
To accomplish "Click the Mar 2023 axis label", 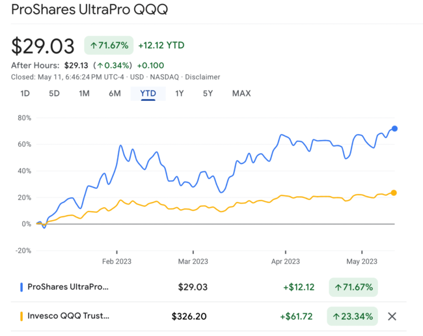I will [x=193, y=261].
